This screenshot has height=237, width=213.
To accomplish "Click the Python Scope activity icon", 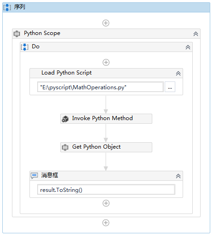I will [x=17, y=34].
